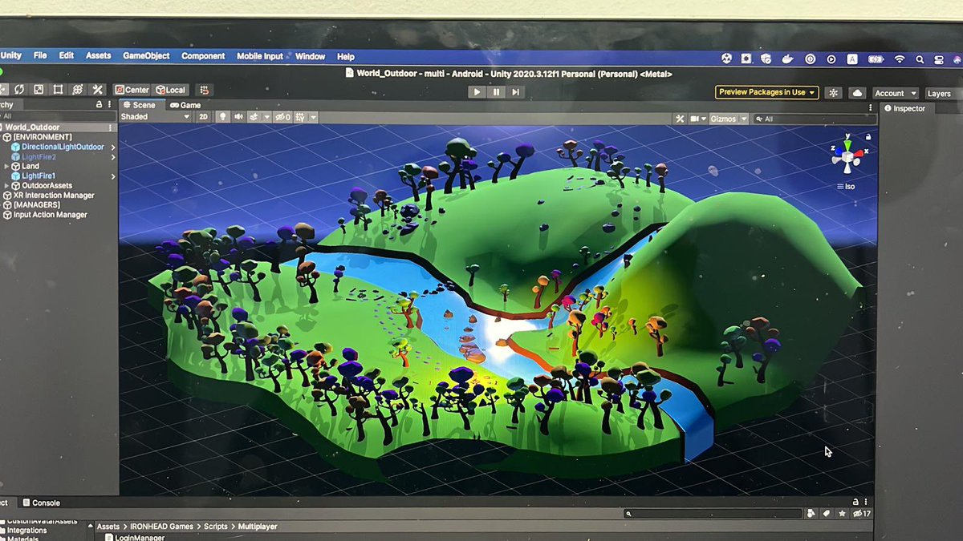The image size is (963, 541).
Task: Click the Scene orientation gizmo cube
Action: (847, 157)
